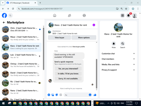Click the message thread scrollbar
The height and width of the screenshot is (106, 141).
pos(96,73)
